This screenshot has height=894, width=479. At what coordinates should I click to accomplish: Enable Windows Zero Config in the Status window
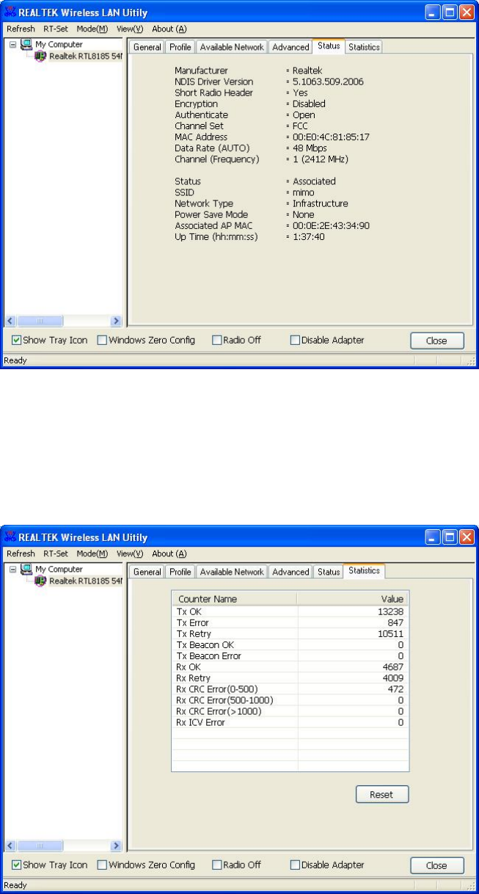pos(102,341)
